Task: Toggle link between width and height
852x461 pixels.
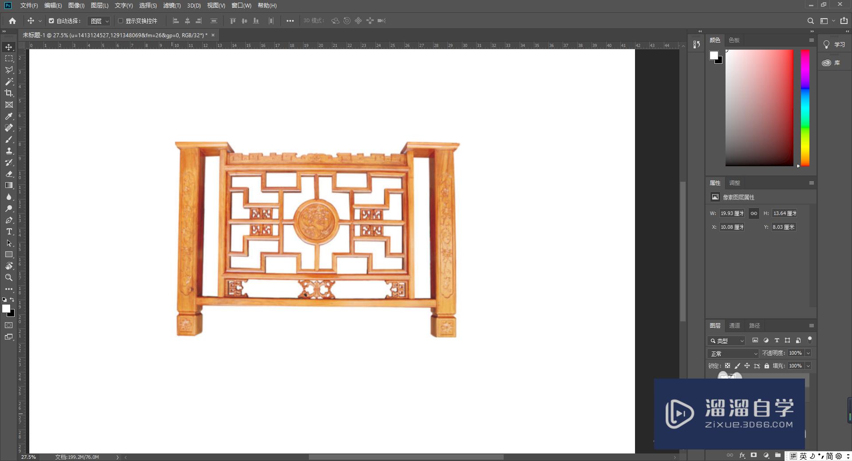Action: 754,213
